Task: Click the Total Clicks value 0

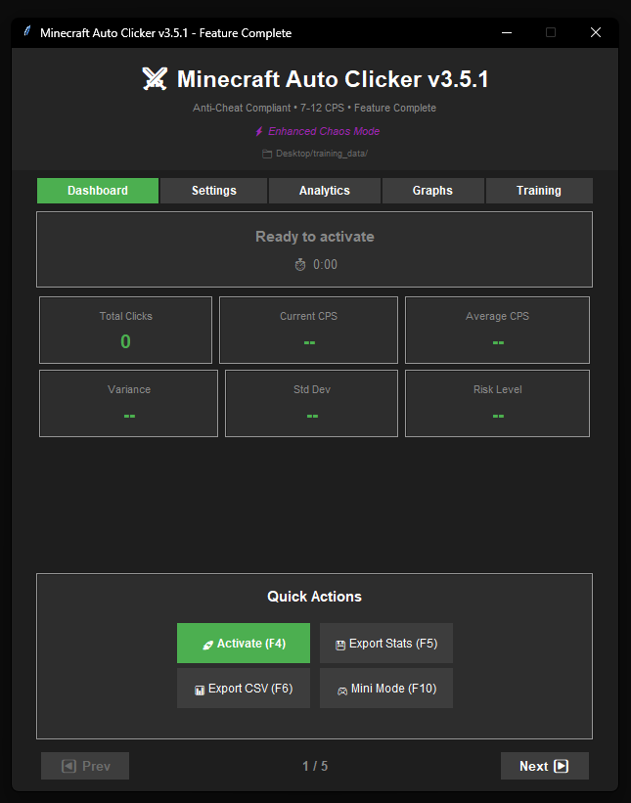Action: pyautogui.click(x=125, y=341)
